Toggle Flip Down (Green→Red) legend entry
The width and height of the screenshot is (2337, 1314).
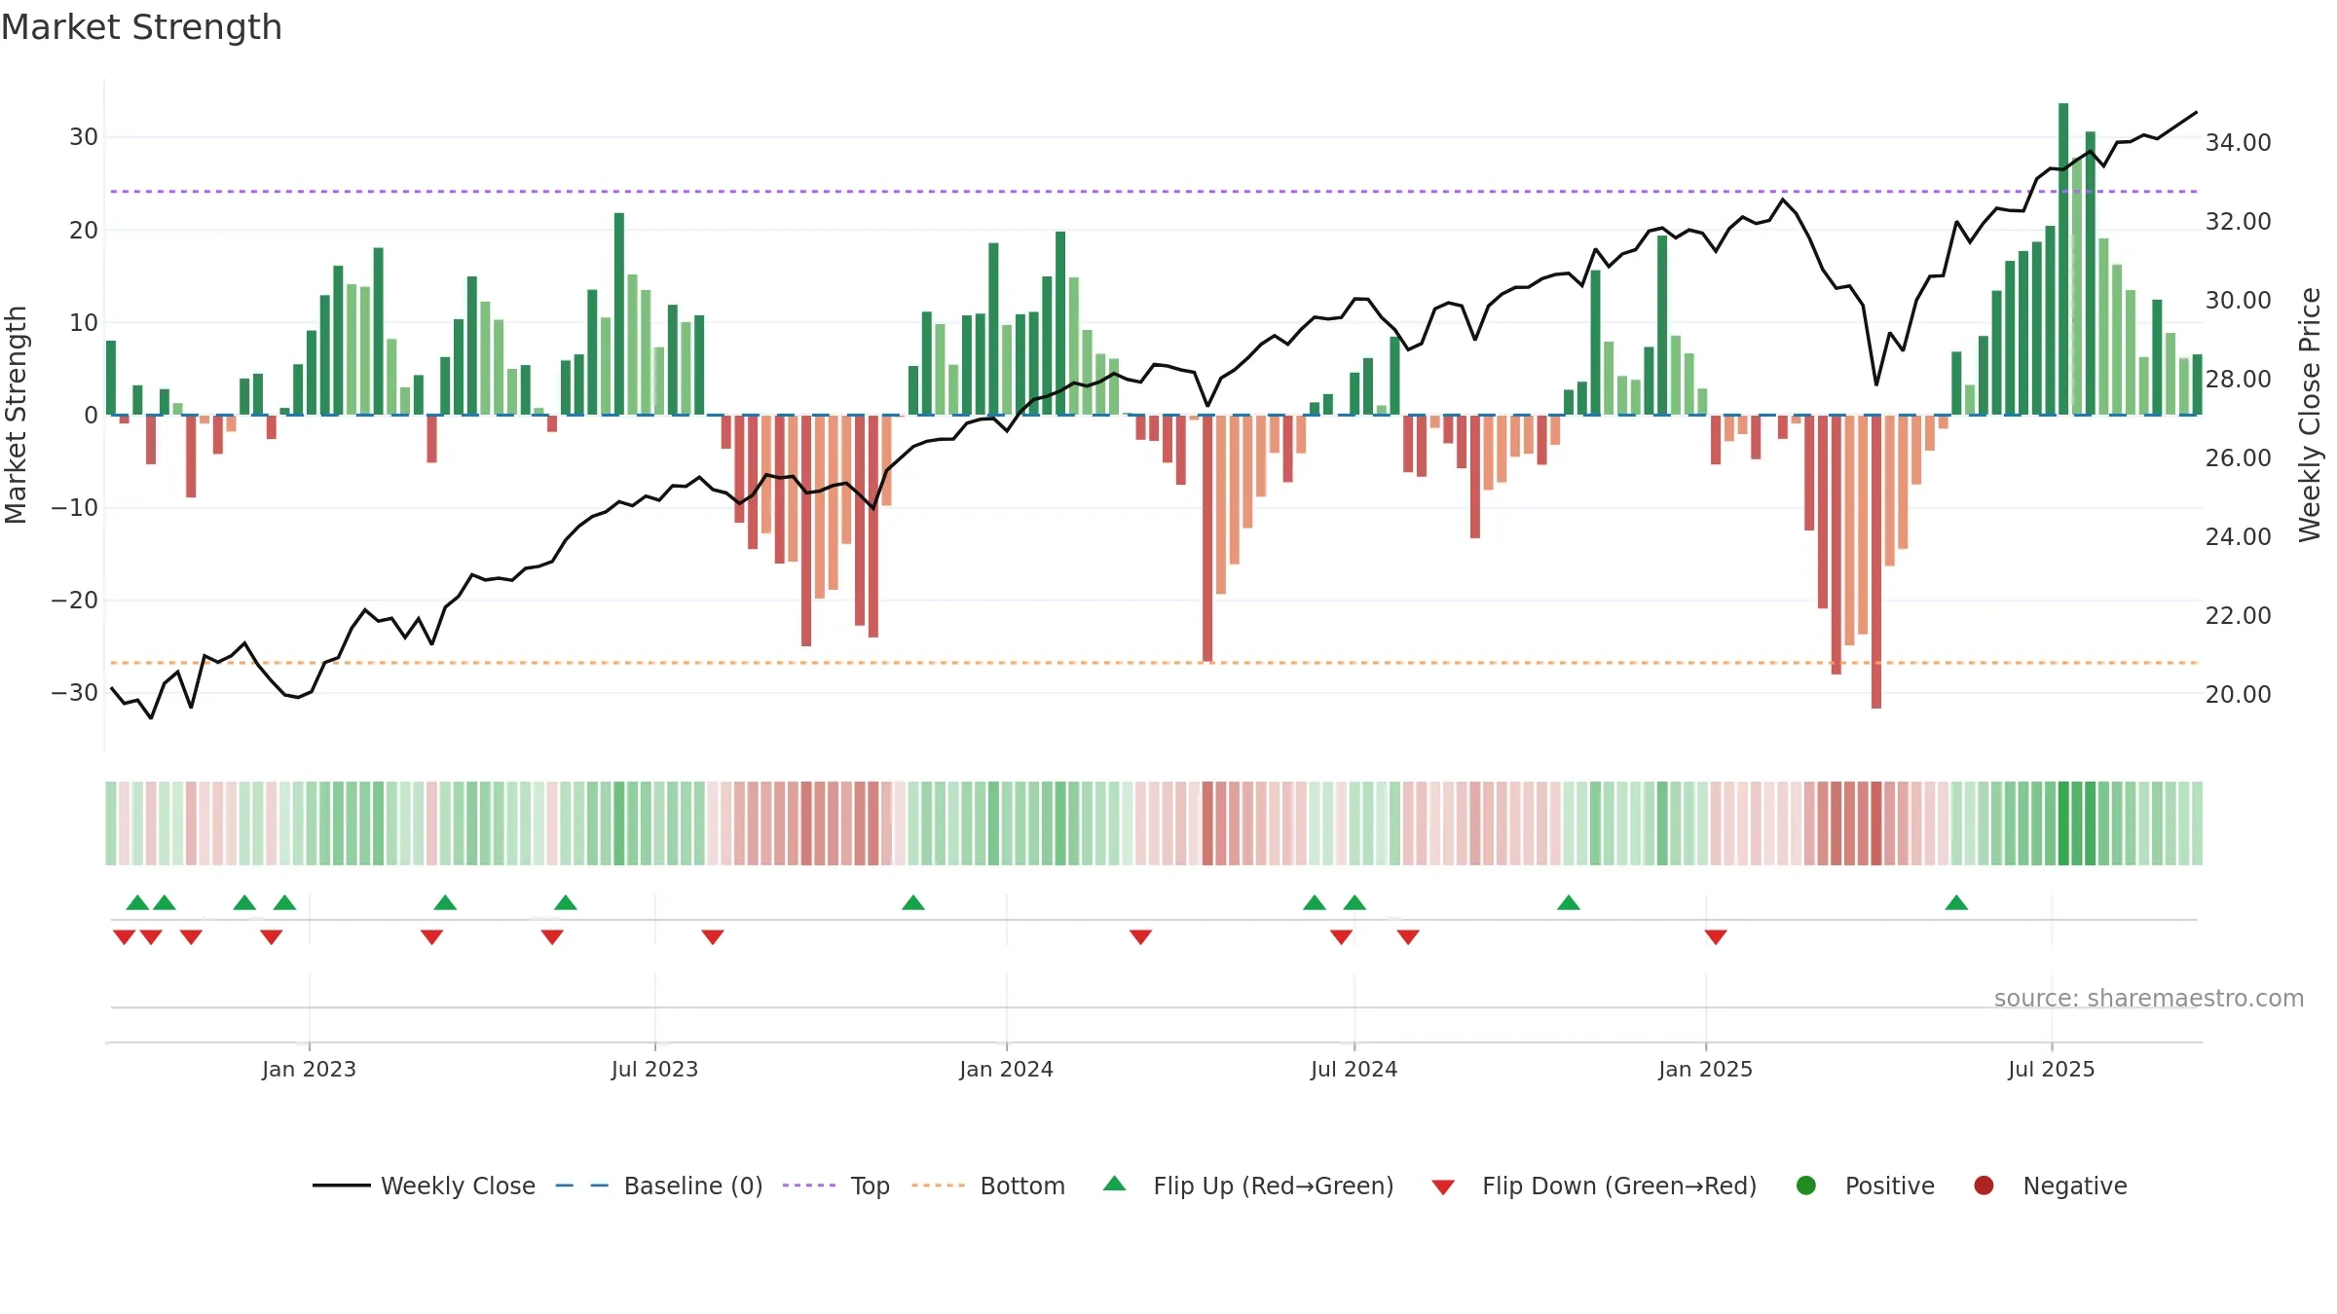click(1594, 1186)
